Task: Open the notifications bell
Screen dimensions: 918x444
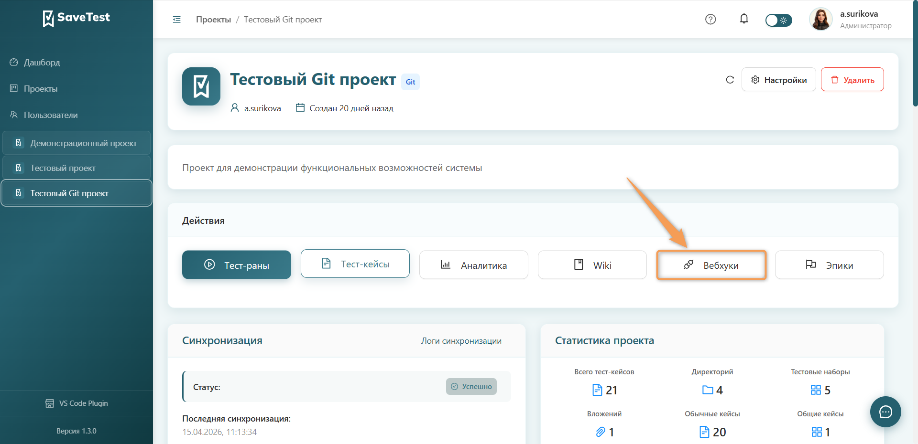Action: click(x=744, y=19)
